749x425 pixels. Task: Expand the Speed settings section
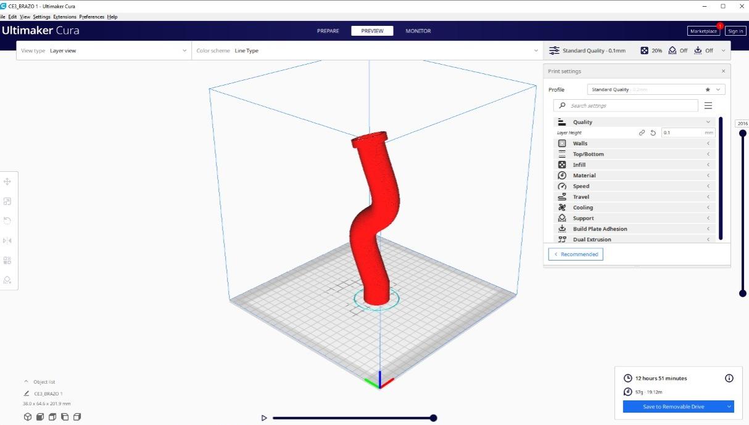point(635,186)
